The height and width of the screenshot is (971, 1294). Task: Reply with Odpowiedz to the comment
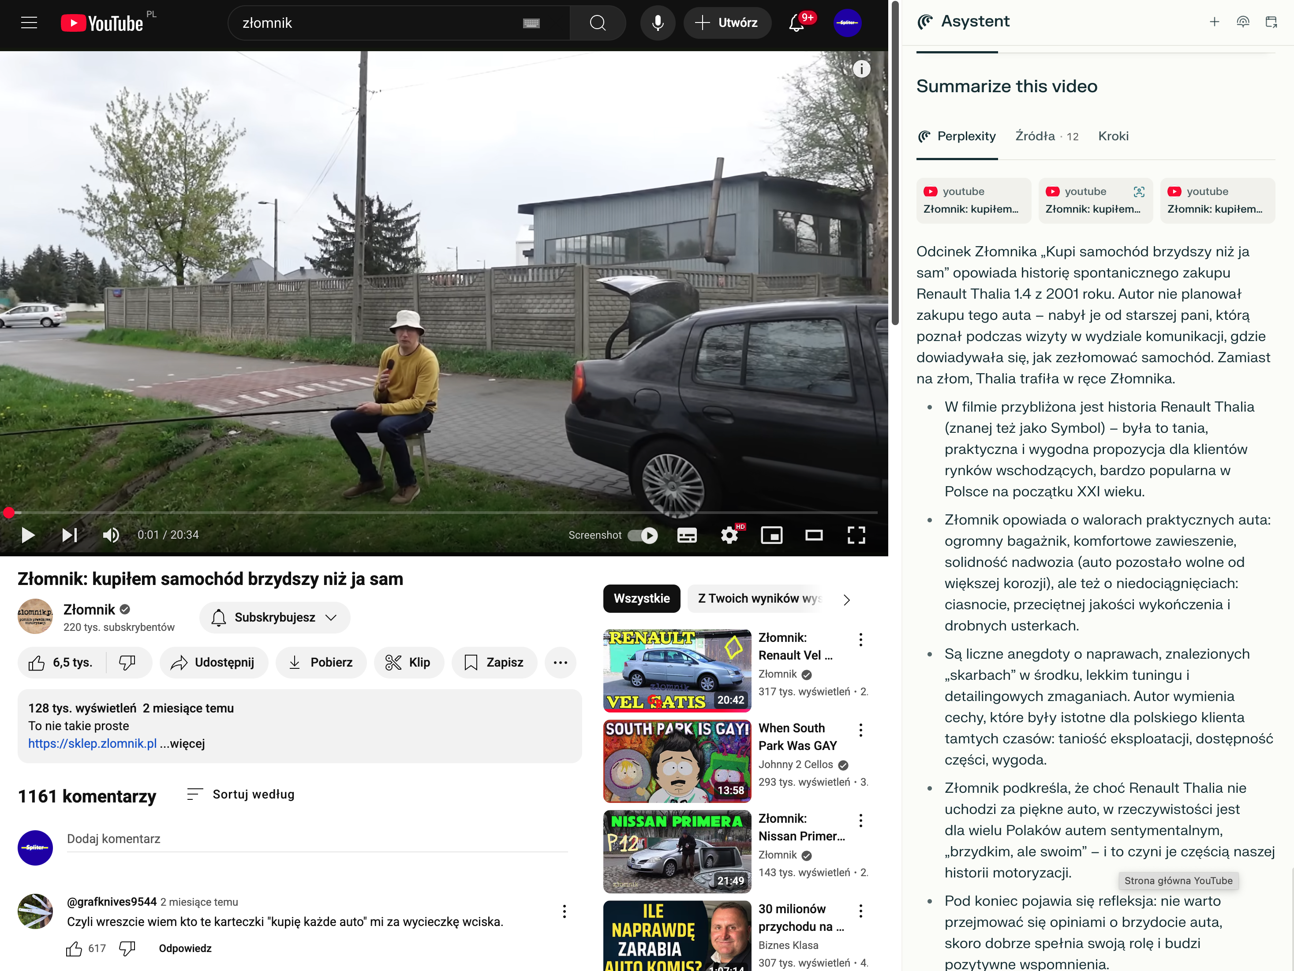tap(185, 949)
